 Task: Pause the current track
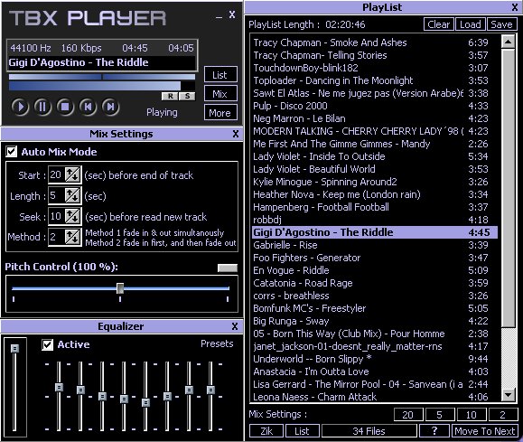pos(42,107)
